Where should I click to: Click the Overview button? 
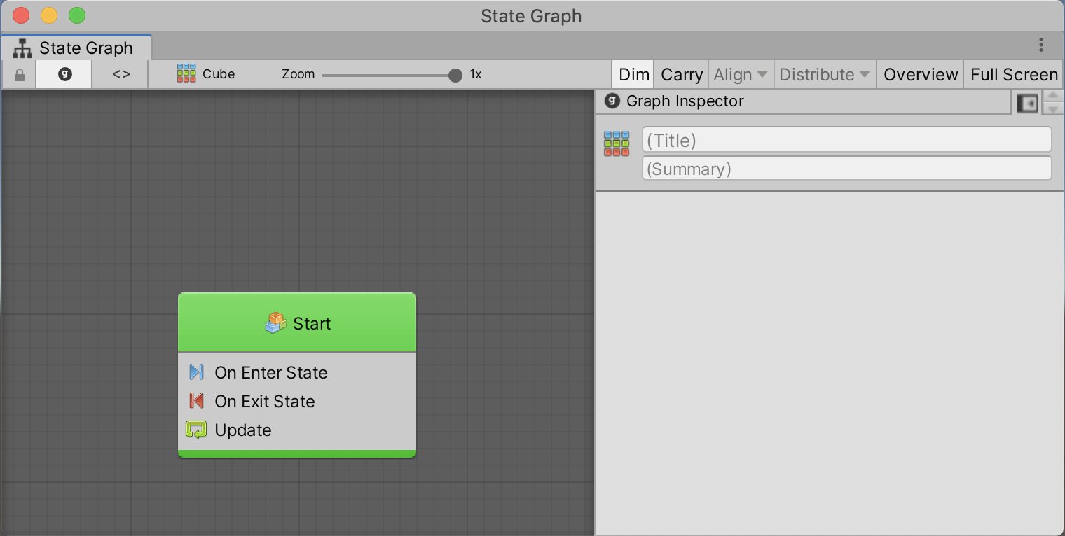pos(920,75)
